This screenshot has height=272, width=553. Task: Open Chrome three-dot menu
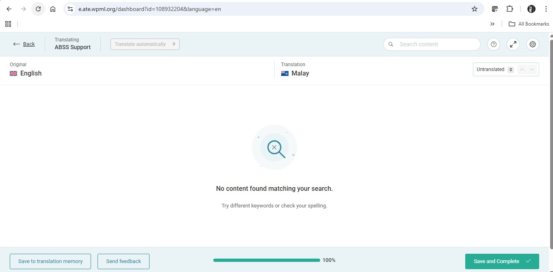[546, 9]
